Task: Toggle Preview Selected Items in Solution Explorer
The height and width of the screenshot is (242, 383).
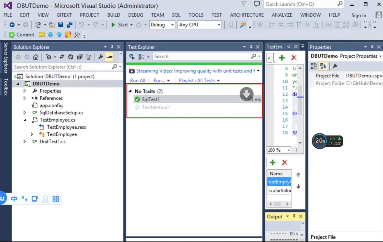Action: click(x=109, y=57)
